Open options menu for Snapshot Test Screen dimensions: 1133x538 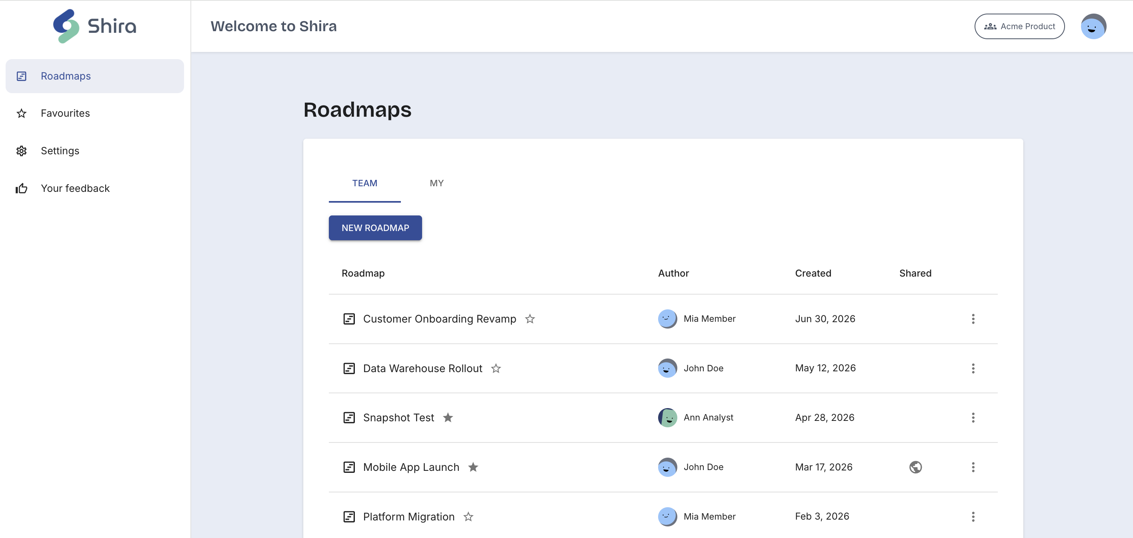click(973, 418)
